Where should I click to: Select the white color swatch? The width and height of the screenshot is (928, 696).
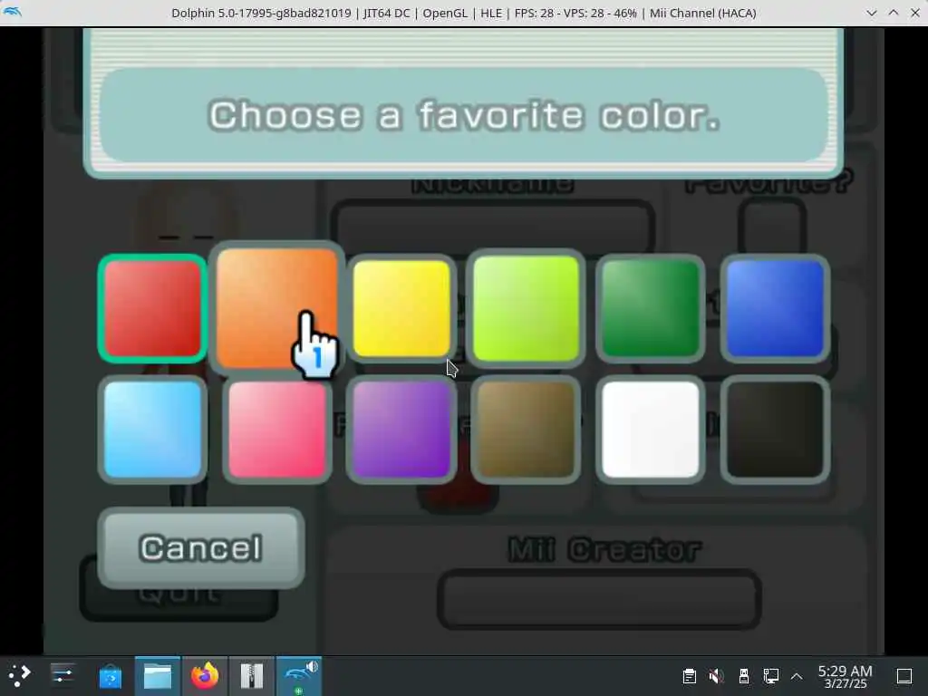pyautogui.click(x=651, y=430)
